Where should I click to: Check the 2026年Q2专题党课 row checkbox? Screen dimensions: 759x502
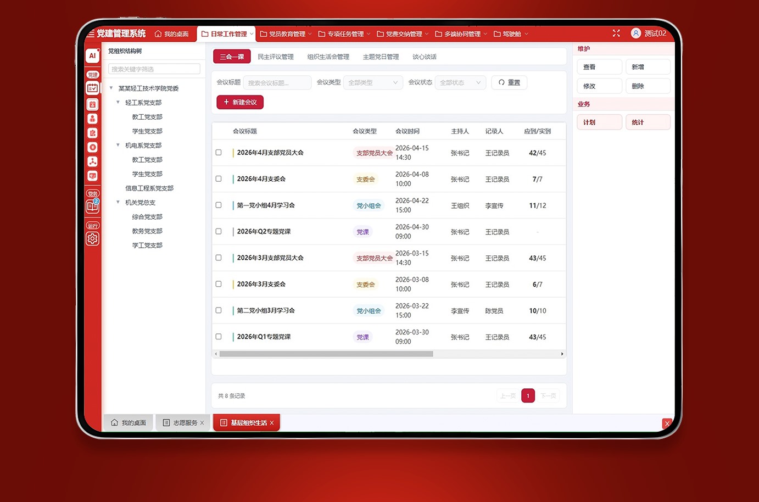pos(219,232)
